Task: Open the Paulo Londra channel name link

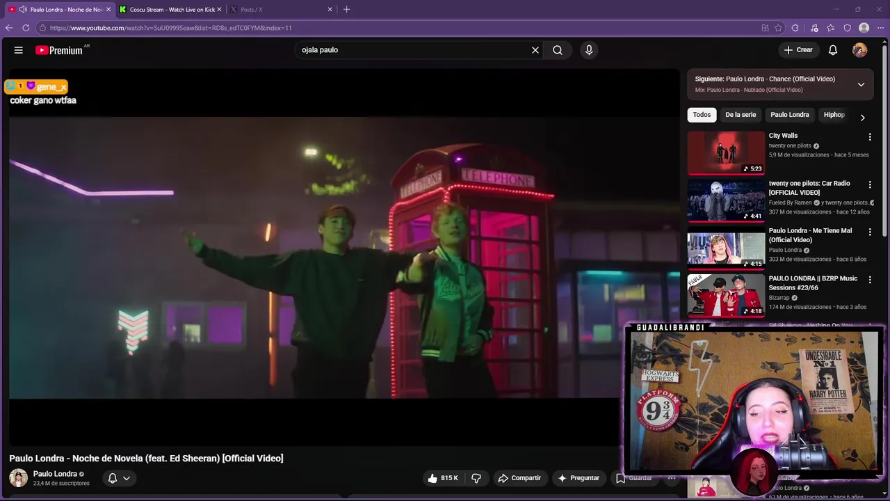Action: [55, 474]
